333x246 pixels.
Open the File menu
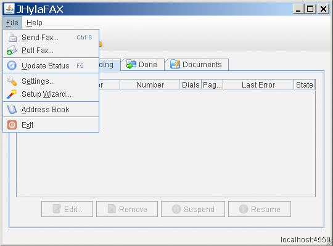coord(12,23)
